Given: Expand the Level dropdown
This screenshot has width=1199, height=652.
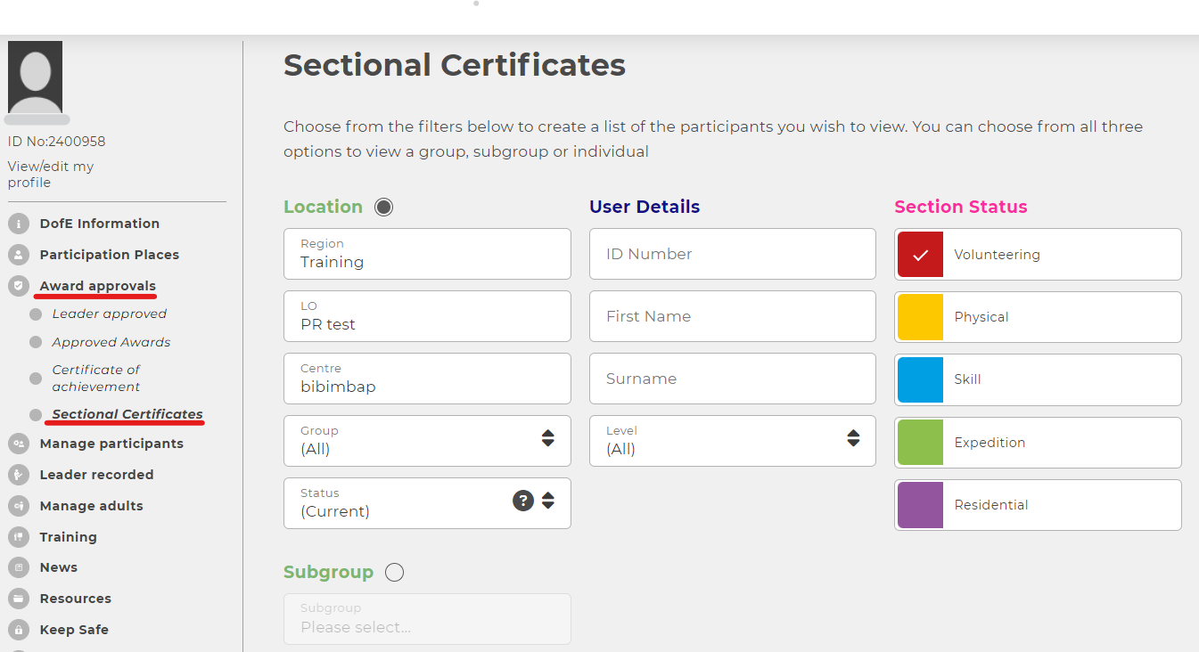Looking at the screenshot, I should (x=853, y=438).
